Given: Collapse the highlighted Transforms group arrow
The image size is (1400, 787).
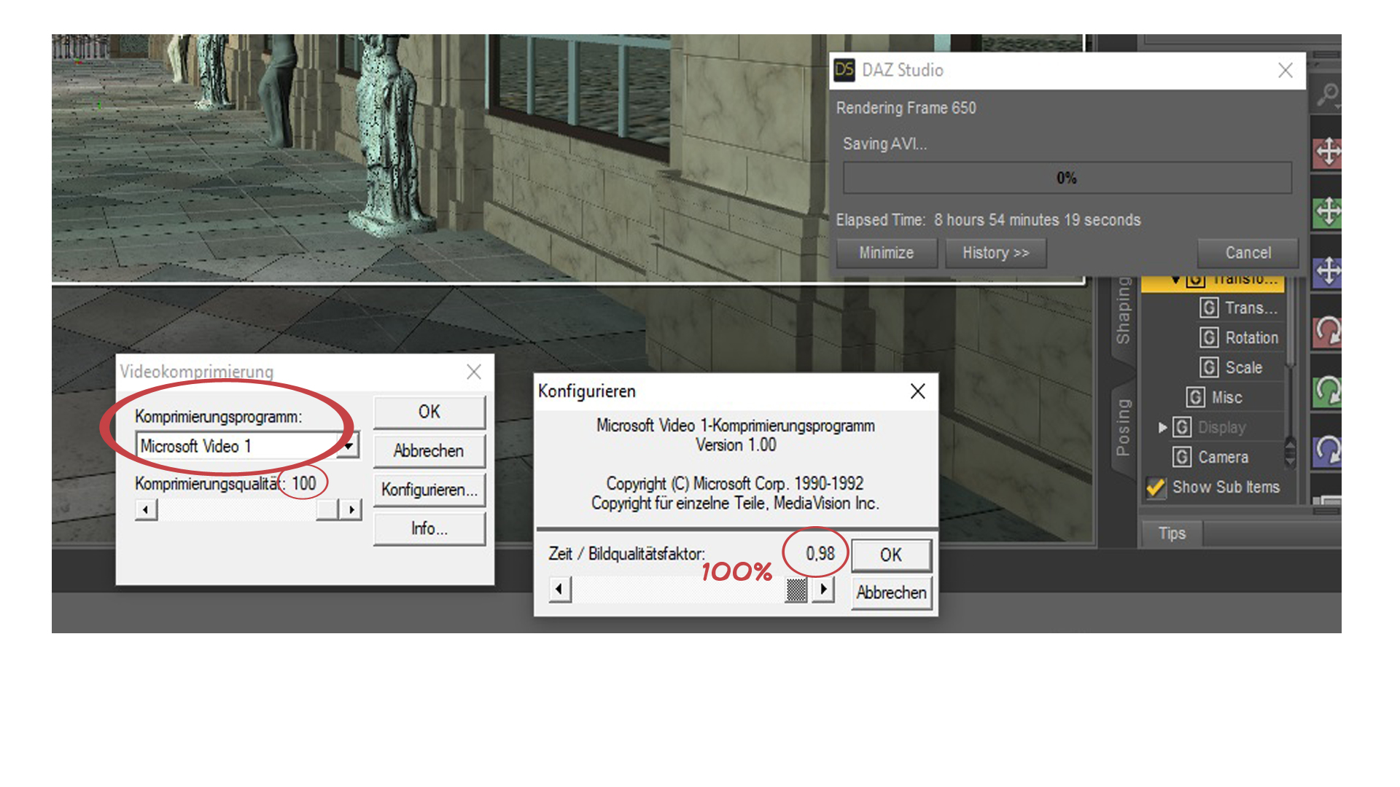Looking at the screenshot, I should pos(1175,280).
